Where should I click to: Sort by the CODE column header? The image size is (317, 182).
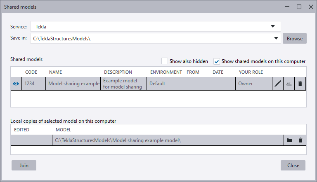[x=31, y=72]
